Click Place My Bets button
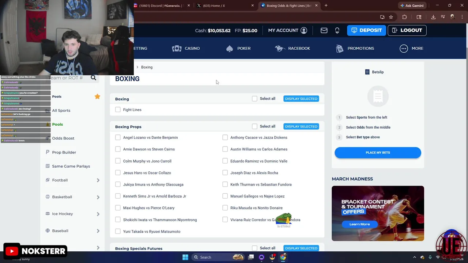The height and width of the screenshot is (263, 468). (x=378, y=152)
